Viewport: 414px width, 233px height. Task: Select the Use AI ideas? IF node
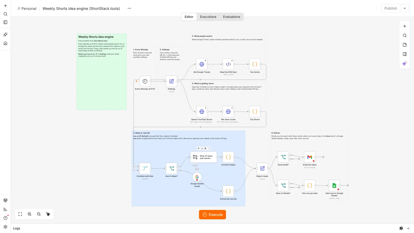coord(171,168)
